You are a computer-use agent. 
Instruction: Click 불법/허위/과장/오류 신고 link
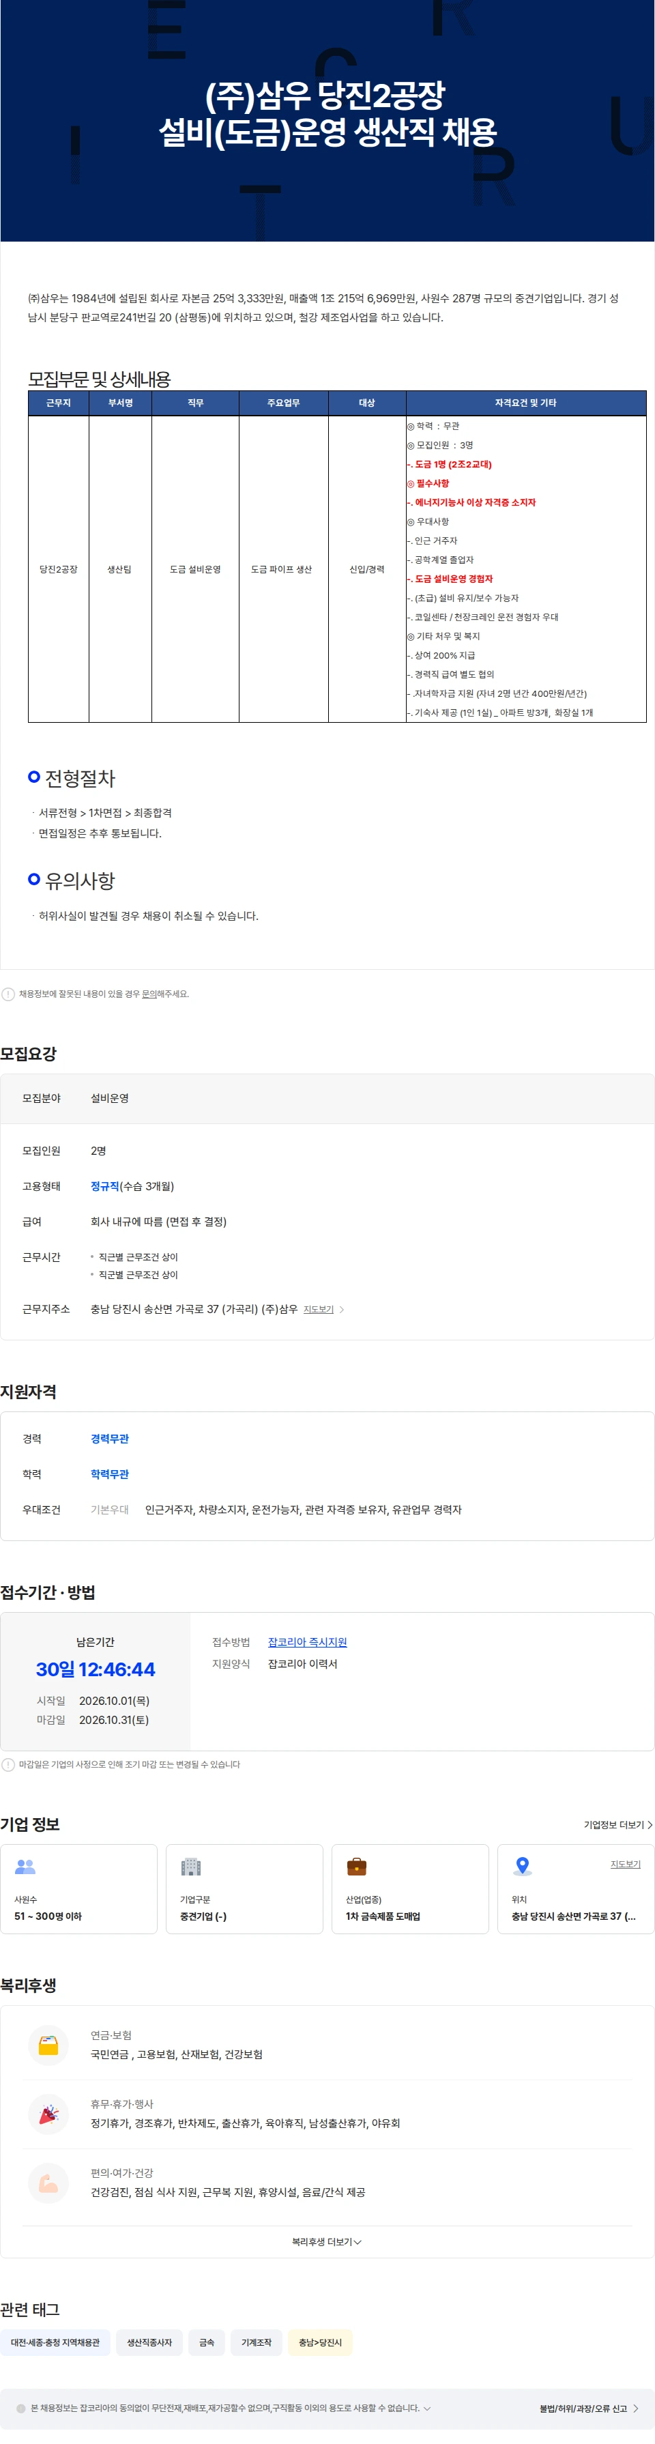coord(589,2408)
